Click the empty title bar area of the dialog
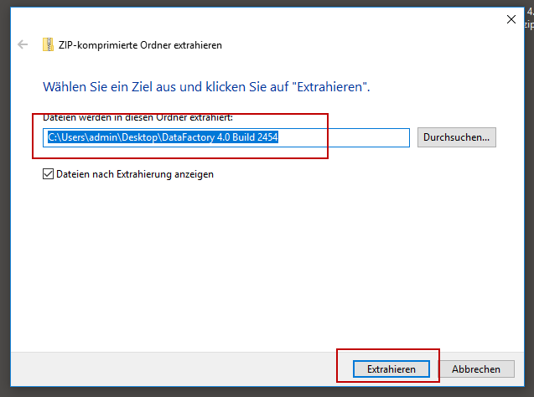 point(251,18)
